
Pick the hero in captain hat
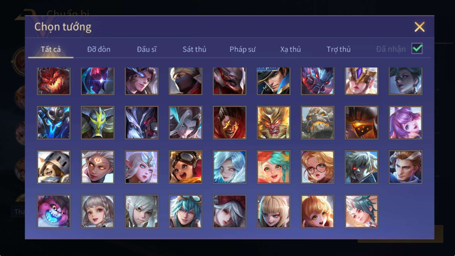pos(274,81)
